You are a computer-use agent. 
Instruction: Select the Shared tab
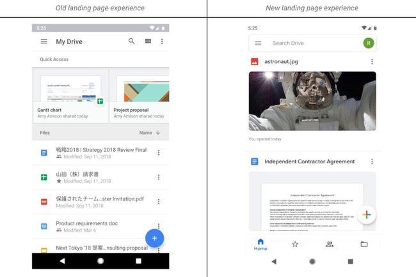click(330, 244)
